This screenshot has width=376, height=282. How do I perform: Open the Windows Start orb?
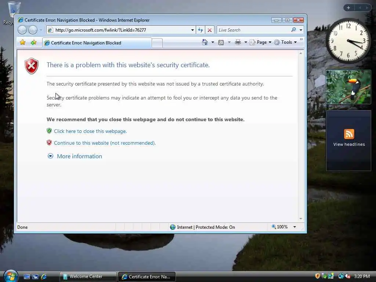[x=11, y=276]
